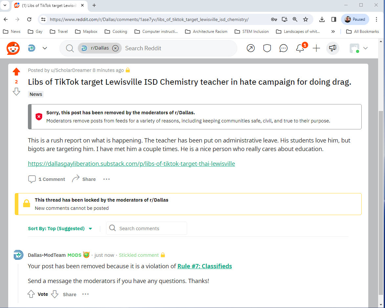Open Rule #7: Classifieds link
Image resolution: width=385 pixels, height=308 pixels.
pos(204,266)
